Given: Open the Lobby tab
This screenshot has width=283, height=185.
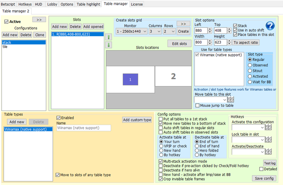Looking at the screenshot, I should tap(52, 4).
